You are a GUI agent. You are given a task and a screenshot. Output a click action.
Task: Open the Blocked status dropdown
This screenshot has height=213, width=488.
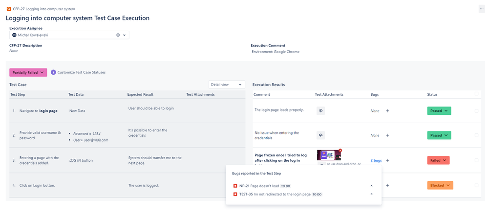(x=440, y=185)
